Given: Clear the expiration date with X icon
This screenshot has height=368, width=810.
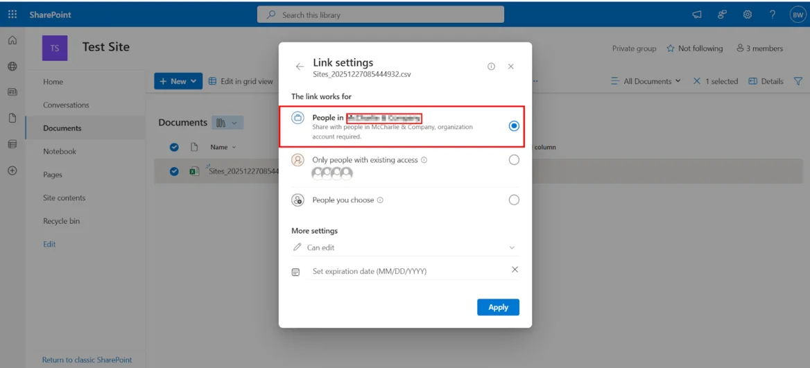Looking at the screenshot, I should point(515,270).
